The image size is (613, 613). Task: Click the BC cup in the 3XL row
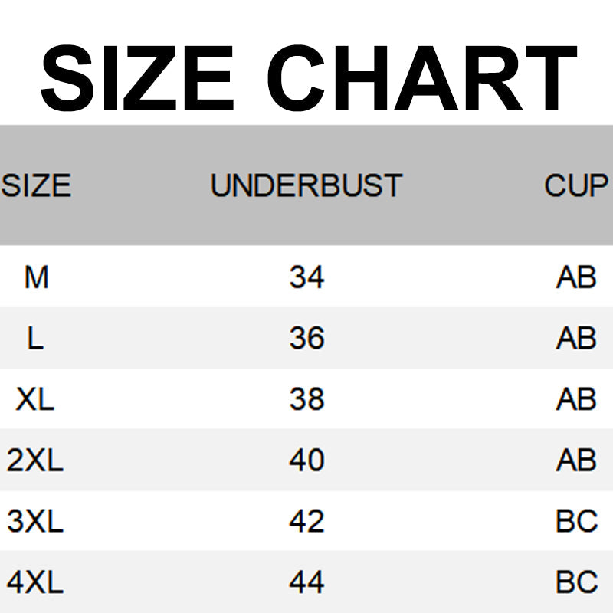click(576, 522)
